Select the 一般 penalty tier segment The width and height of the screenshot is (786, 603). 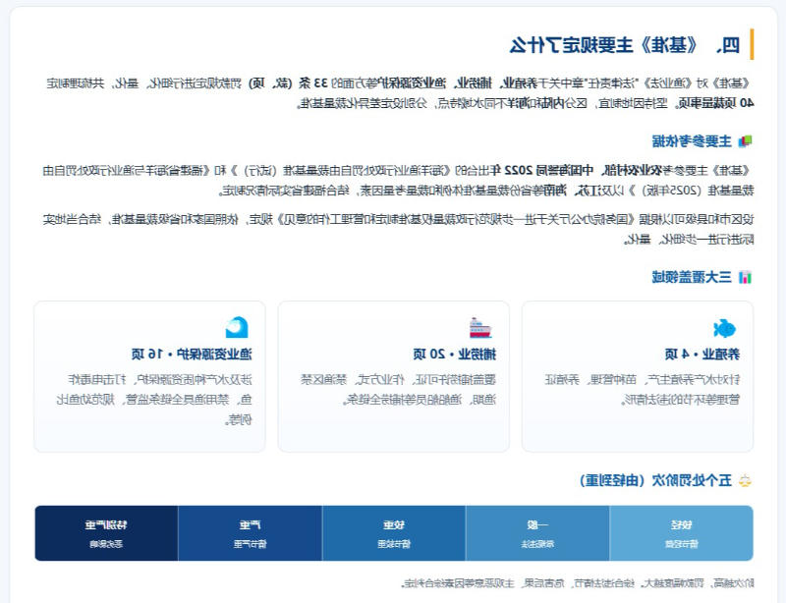(x=537, y=533)
